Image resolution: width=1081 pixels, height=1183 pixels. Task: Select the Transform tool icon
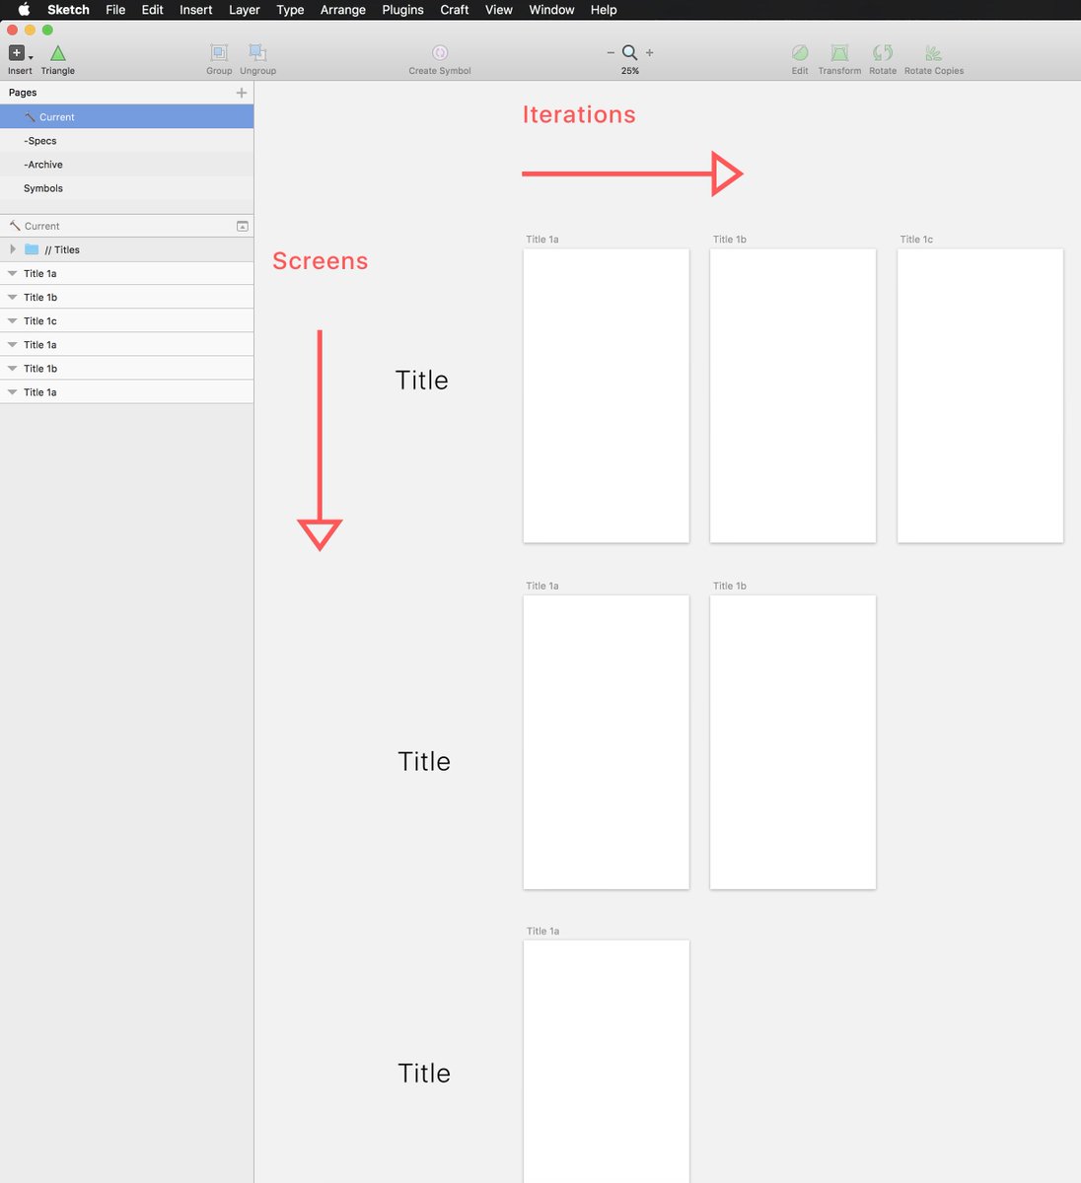point(839,53)
